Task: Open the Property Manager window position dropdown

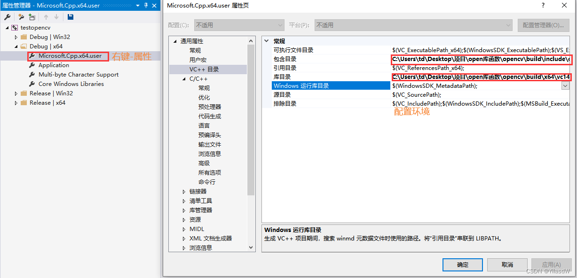Action: (x=138, y=5)
